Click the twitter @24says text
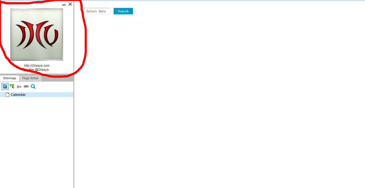This screenshot has height=188, width=365. click(37, 70)
